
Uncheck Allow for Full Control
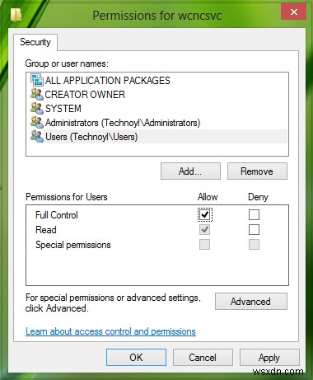click(x=205, y=214)
